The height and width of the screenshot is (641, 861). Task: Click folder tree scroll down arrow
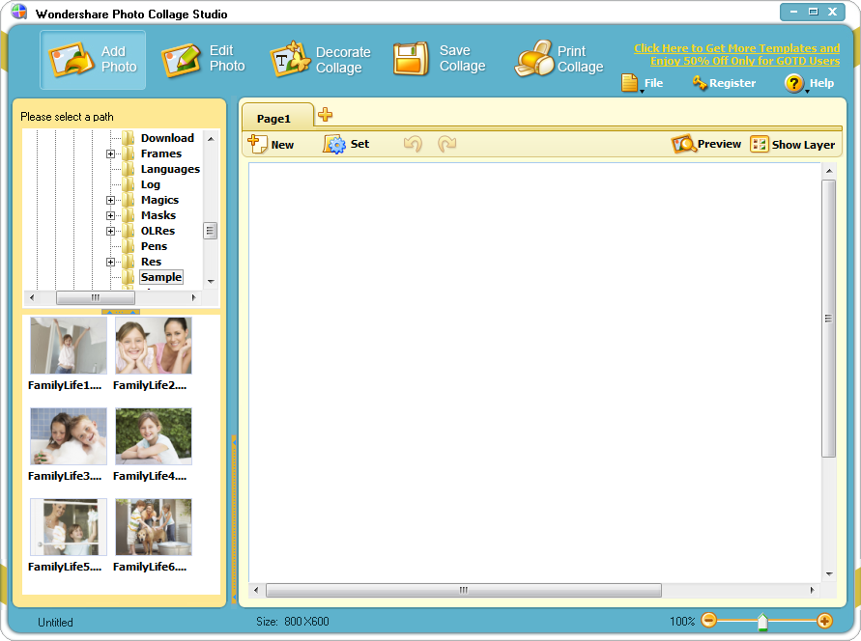pyautogui.click(x=211, y=281)
